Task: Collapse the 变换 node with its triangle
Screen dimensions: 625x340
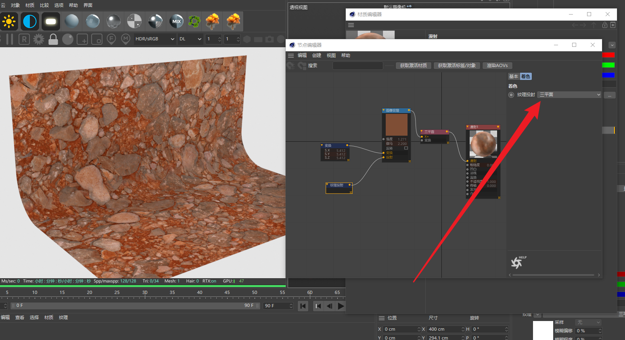Action: (x=322, y=145)
